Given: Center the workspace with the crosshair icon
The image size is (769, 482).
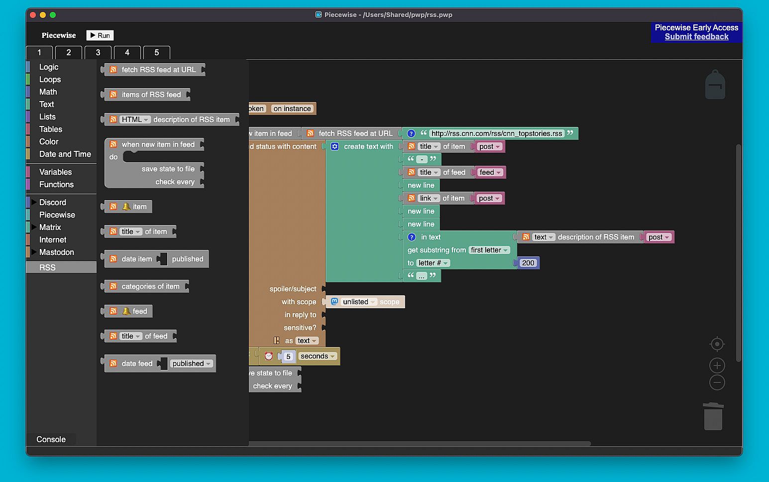Looking at the screenshot, I should coord(717,344).
